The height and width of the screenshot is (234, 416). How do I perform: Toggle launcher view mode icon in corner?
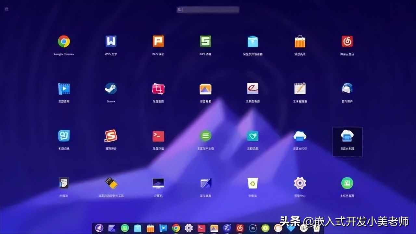tap(6, 9)
